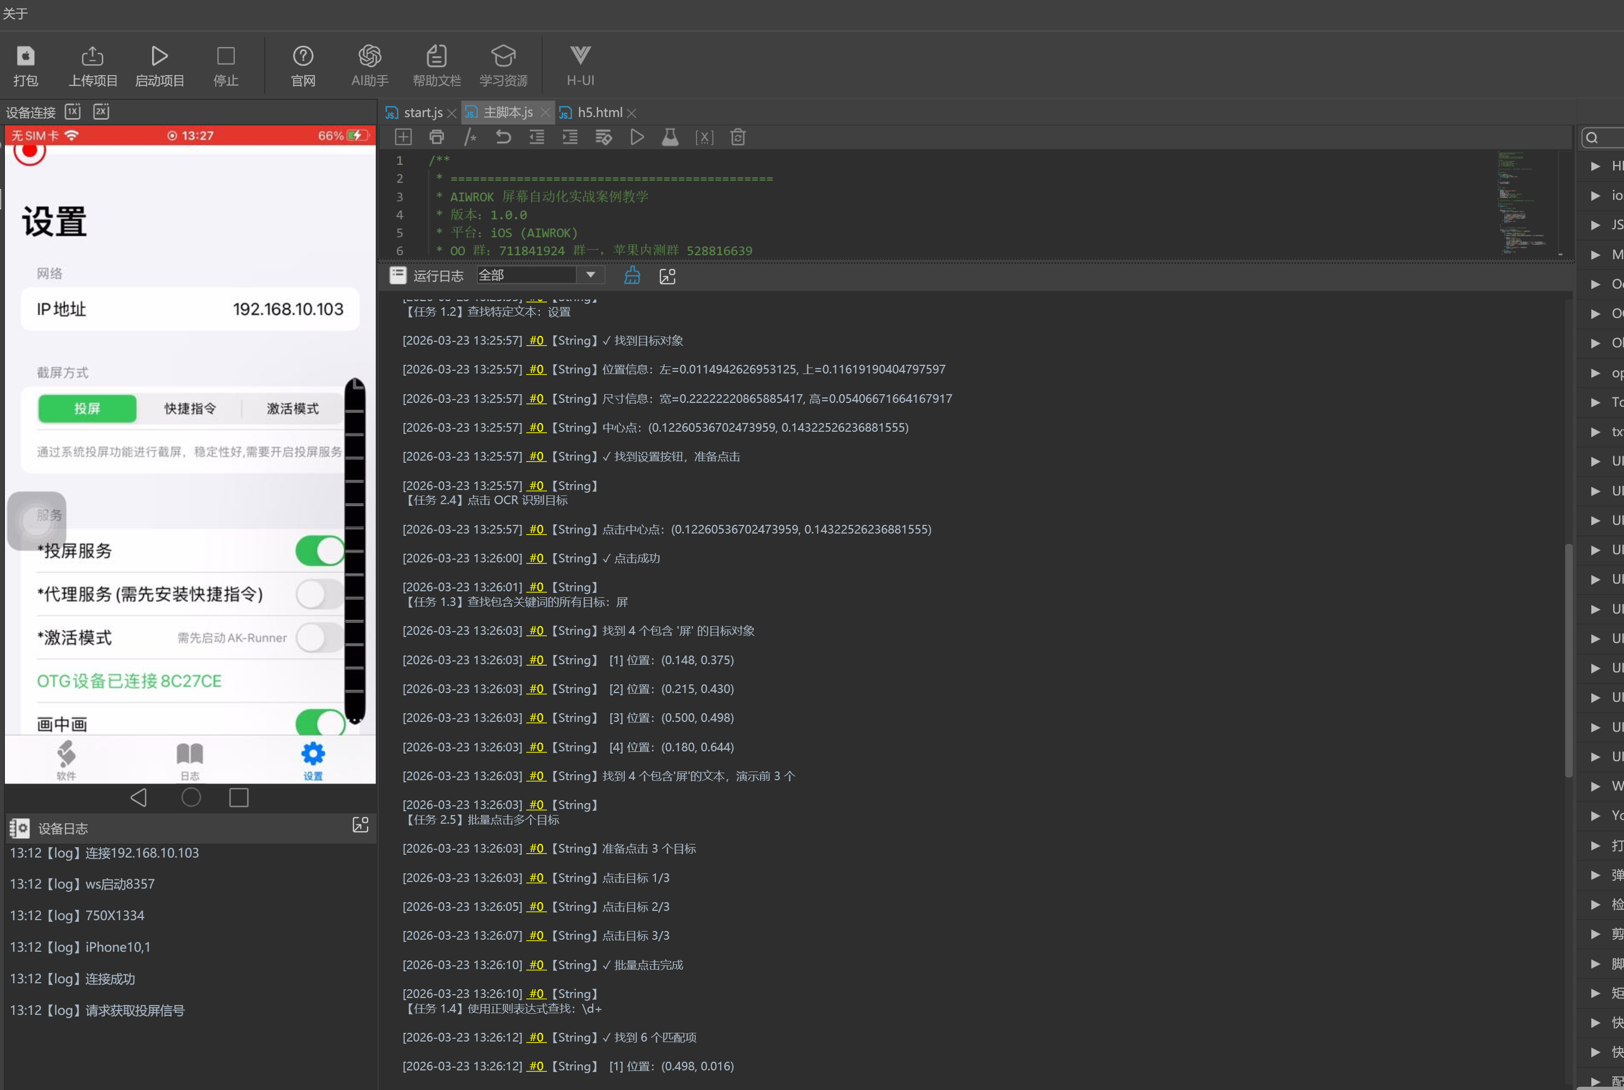Start the project with 启动项目
The height and width of the screenshot is (1090, 1624).
point(159,56)
